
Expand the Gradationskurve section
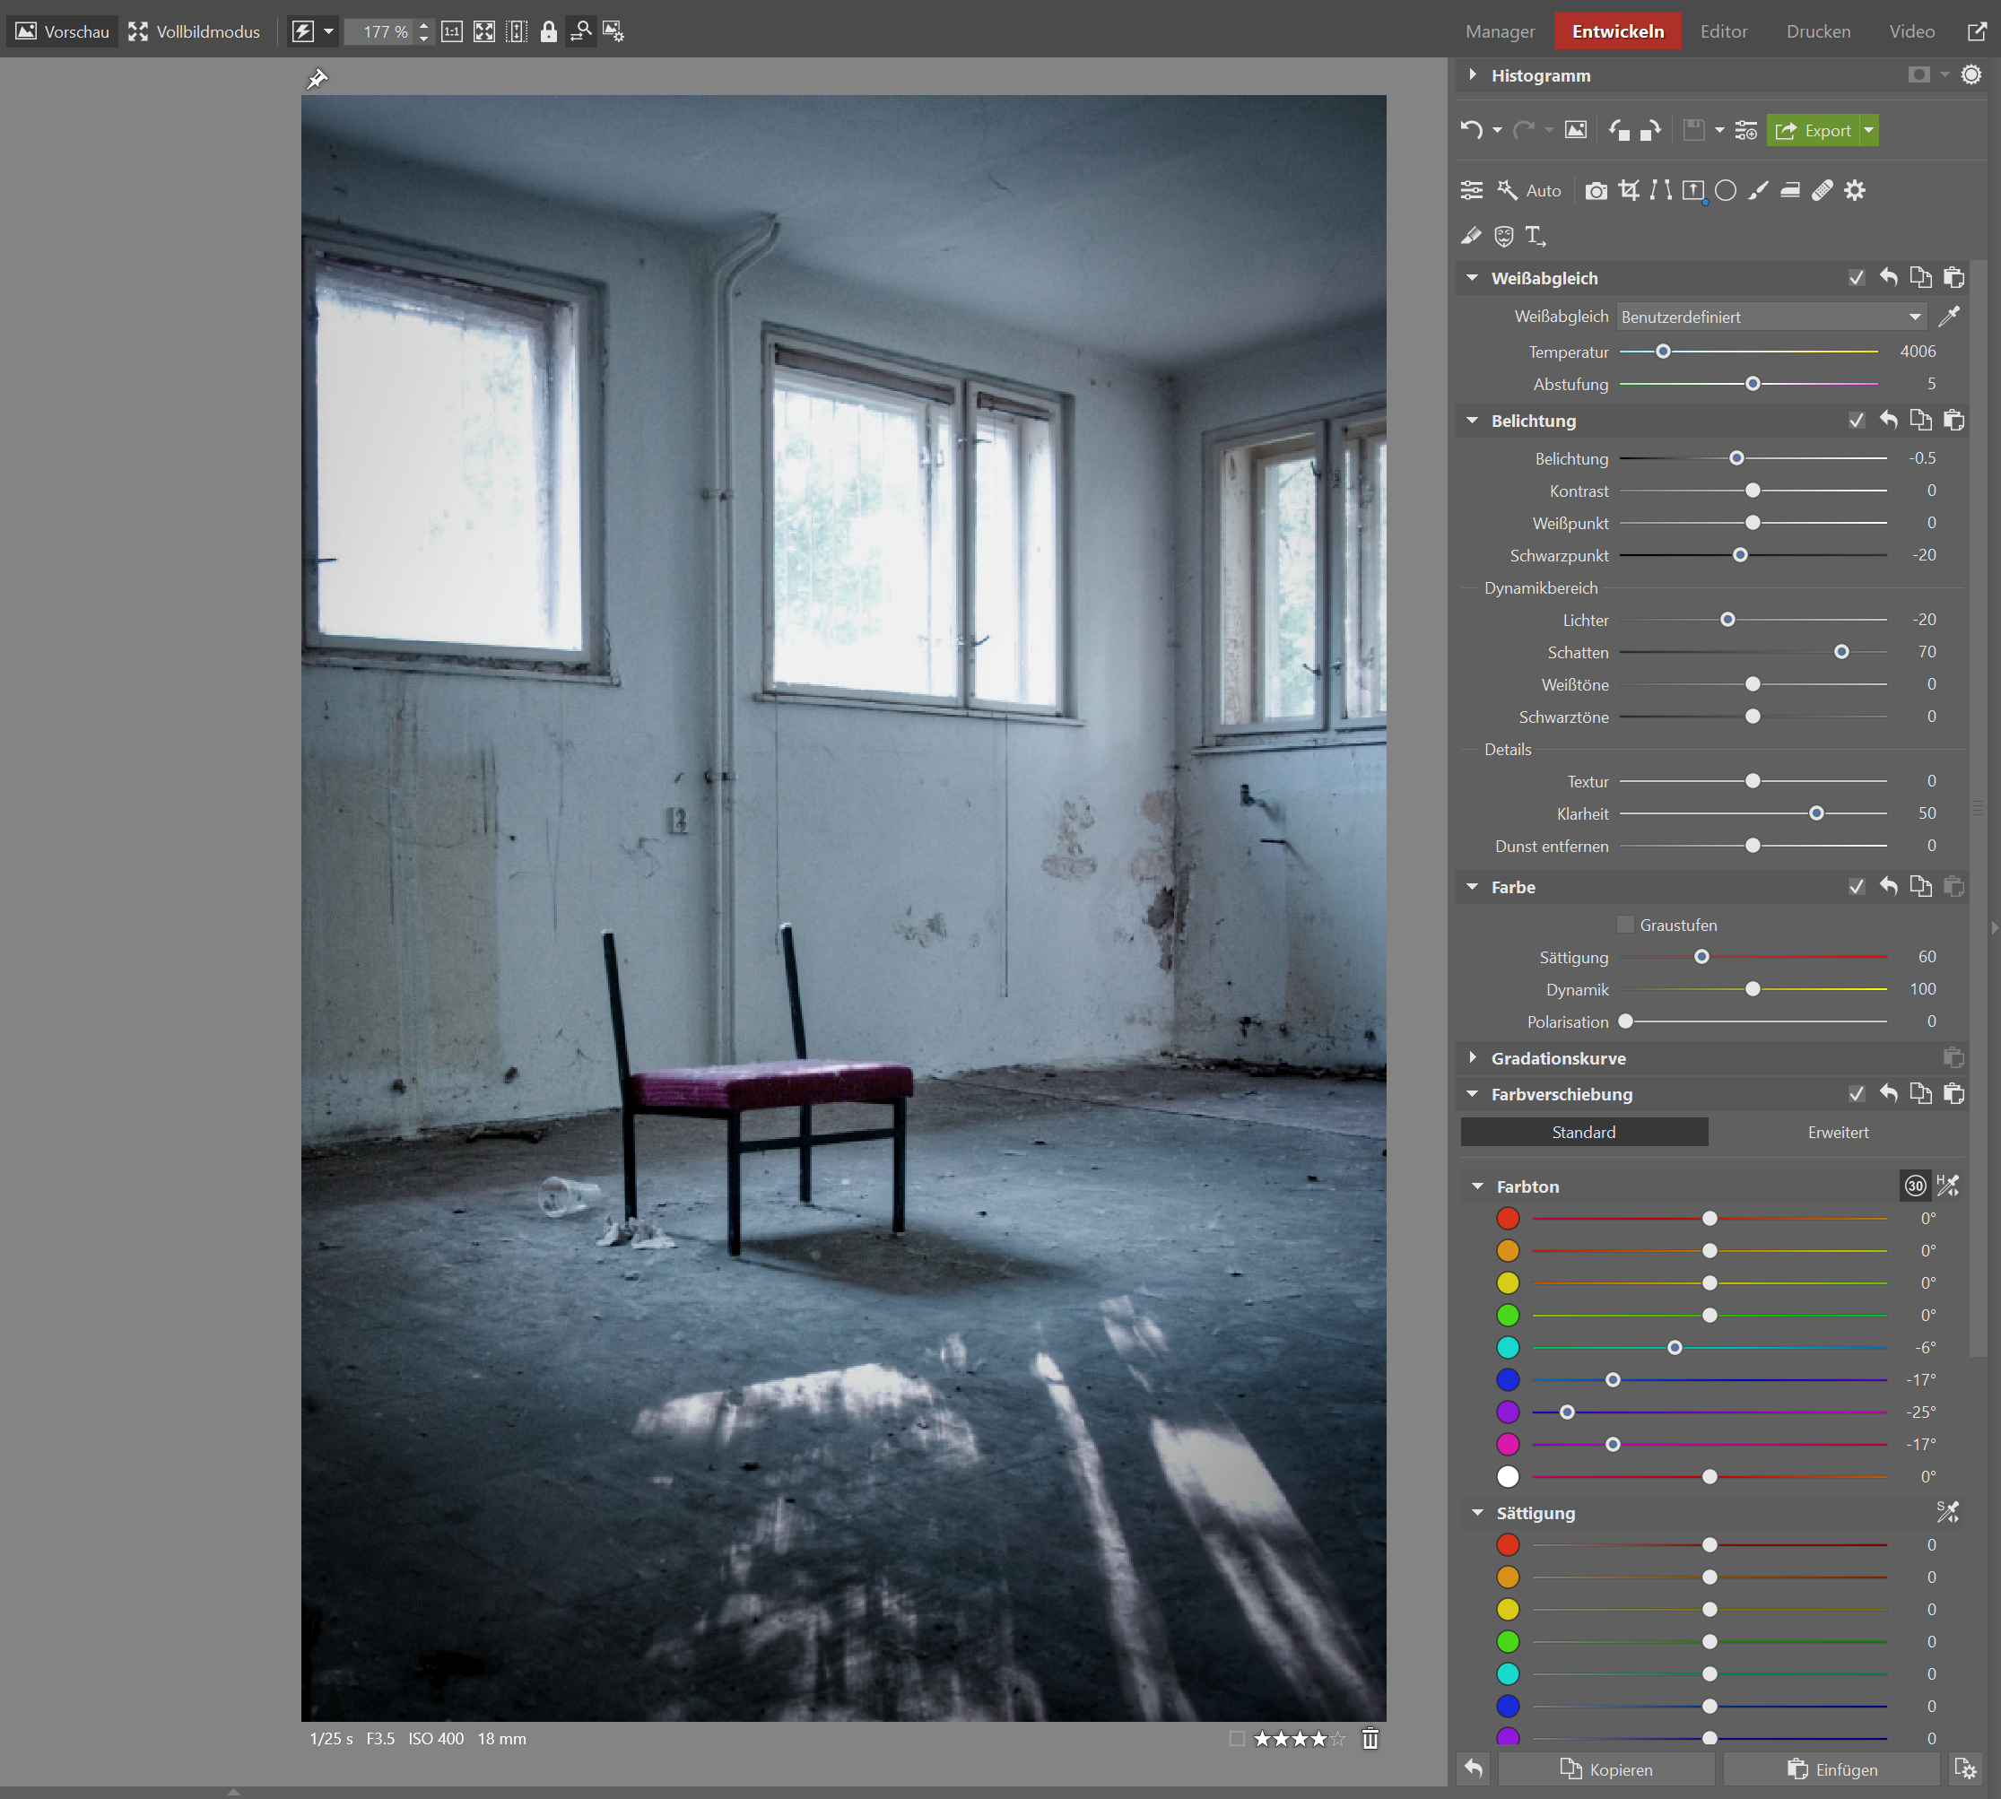1473,1058
